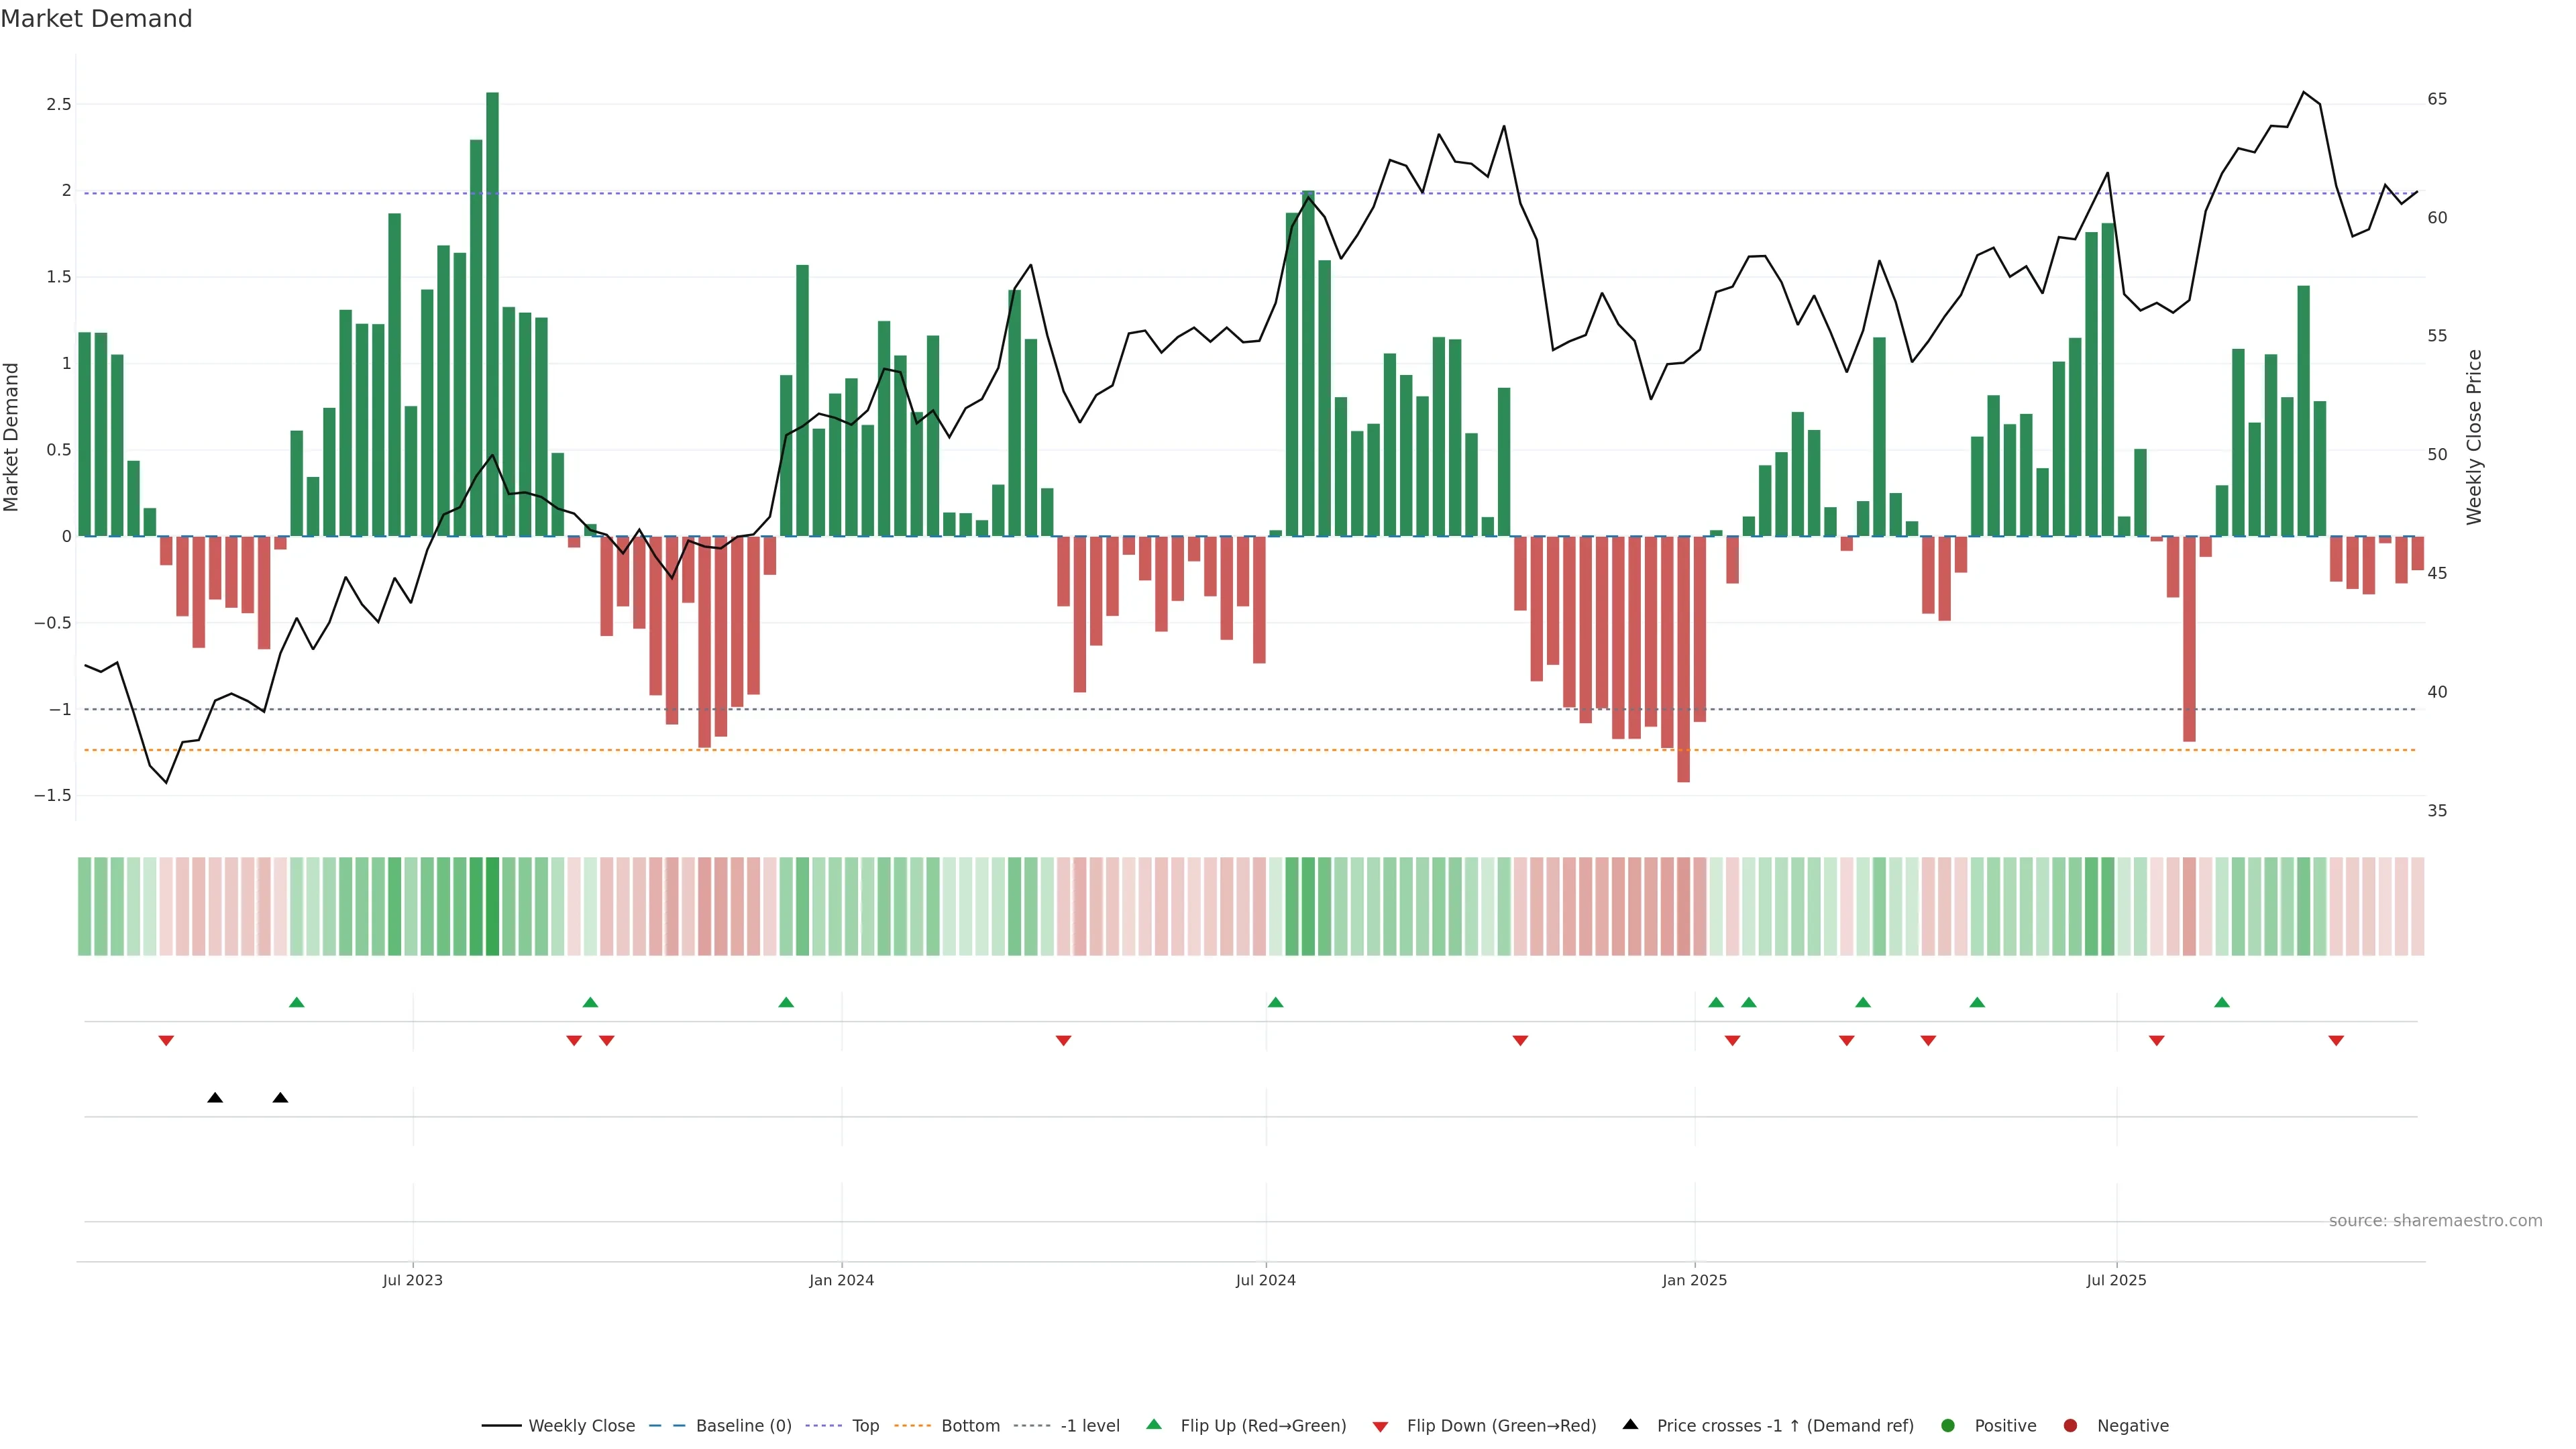Click darkest green heatmap strip cell
The width and height of the screenshot is (2576, 1449).
(492, 906)
